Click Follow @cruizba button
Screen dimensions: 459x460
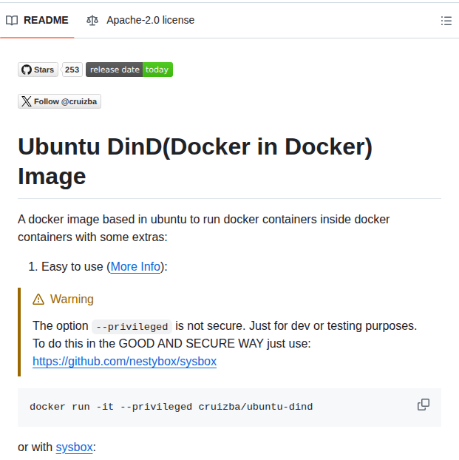[x=60, y=101]
